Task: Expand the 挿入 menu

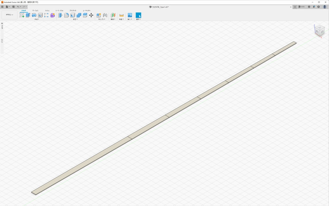Action: pos(130,19)
